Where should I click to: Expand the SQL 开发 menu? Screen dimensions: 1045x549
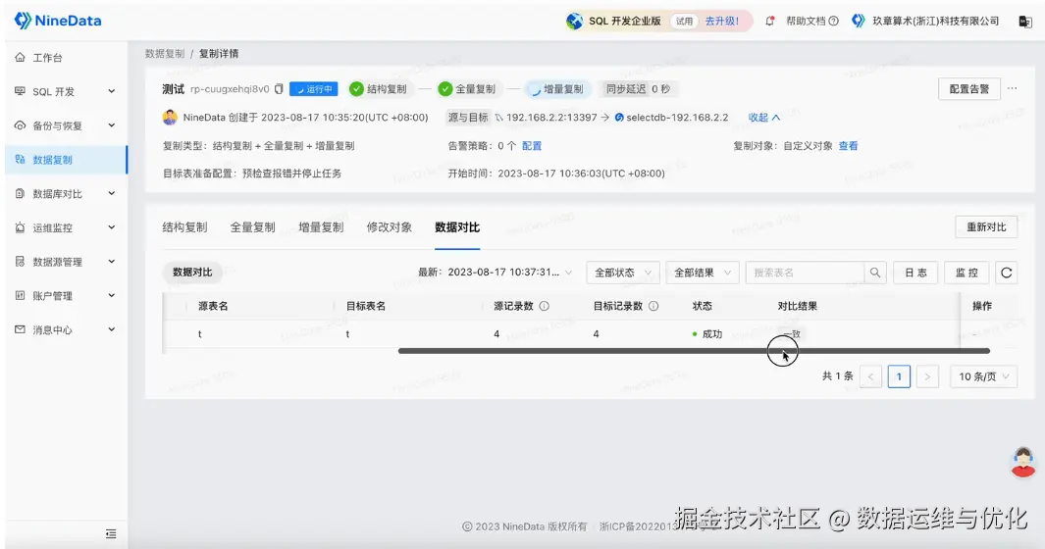point(111,91)
